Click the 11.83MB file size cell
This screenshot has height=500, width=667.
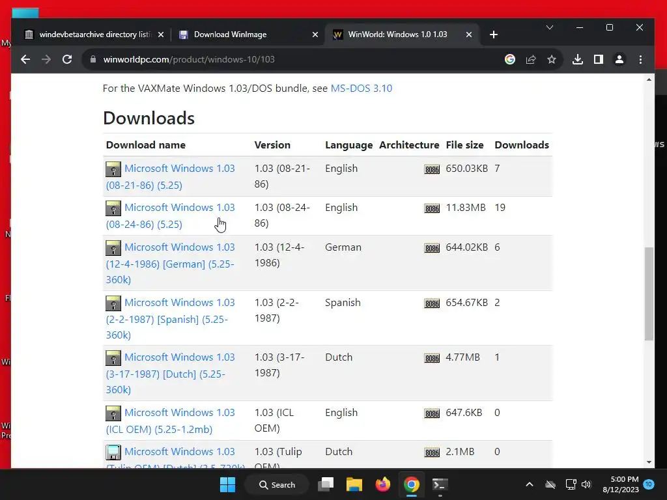pos(466,208)
